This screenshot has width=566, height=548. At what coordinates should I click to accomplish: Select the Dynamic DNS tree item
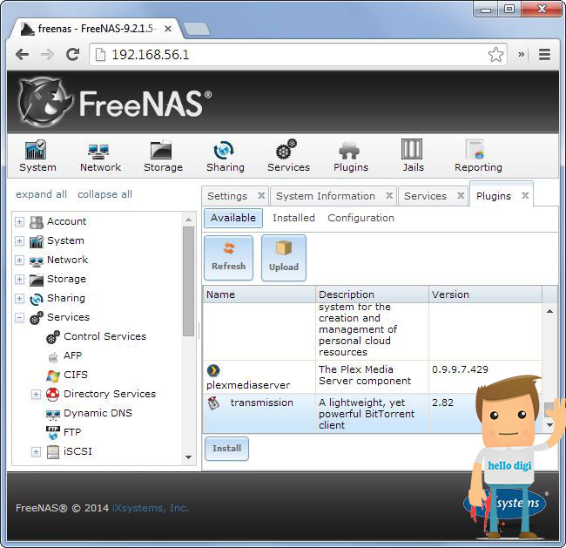click(x=98, y=413)
